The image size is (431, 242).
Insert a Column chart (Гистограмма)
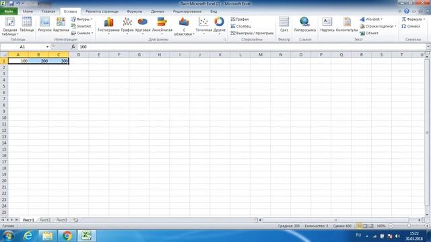108,26
